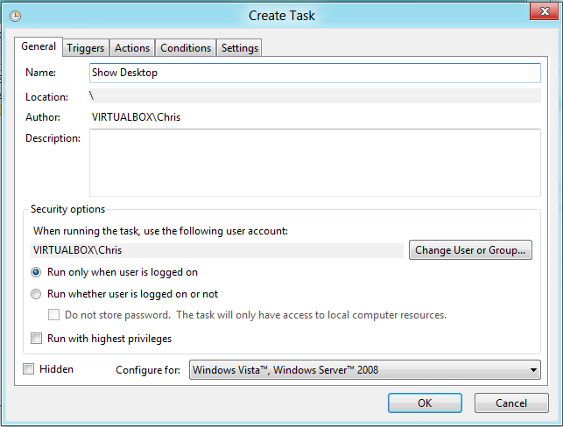Viewport: 563px width, 427px height.
Task: Click the Configure for label
Action: pyautogui.click(x=148, y=370)
